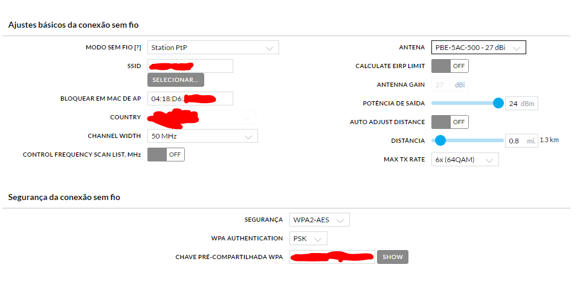Image resolution: width=577 pixels, height=288 pixels.
Task: Expand the Country dropdown
Action: pos(202,118)
